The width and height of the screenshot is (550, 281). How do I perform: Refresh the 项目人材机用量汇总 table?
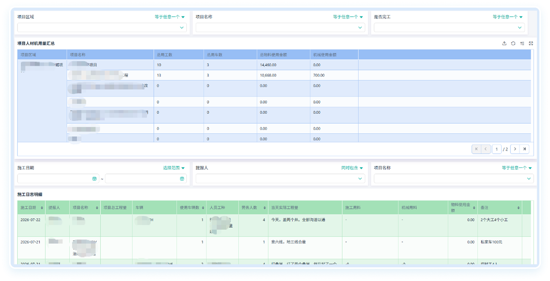click(x=513, y=44)
